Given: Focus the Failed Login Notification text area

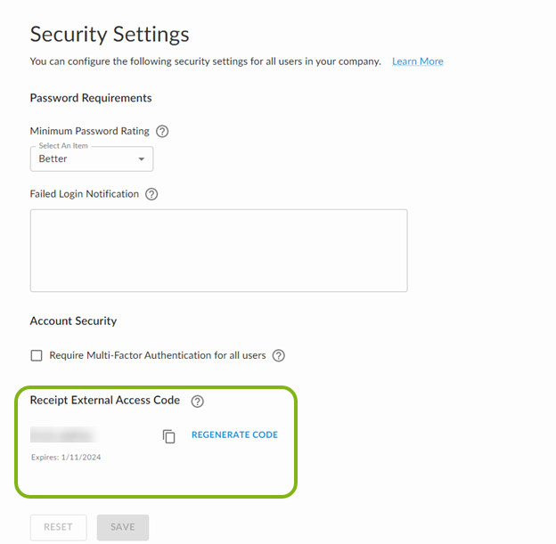Looking at the screenshot, I should point(218,250).
